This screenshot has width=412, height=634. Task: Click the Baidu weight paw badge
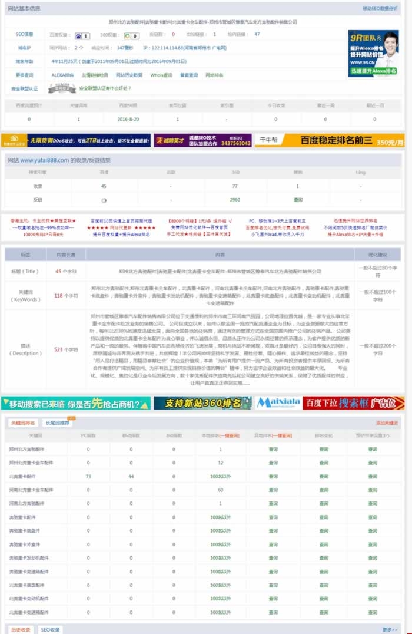coord(82,35)
